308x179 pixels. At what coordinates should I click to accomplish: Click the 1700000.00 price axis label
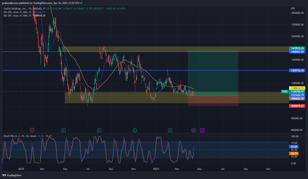297,25
